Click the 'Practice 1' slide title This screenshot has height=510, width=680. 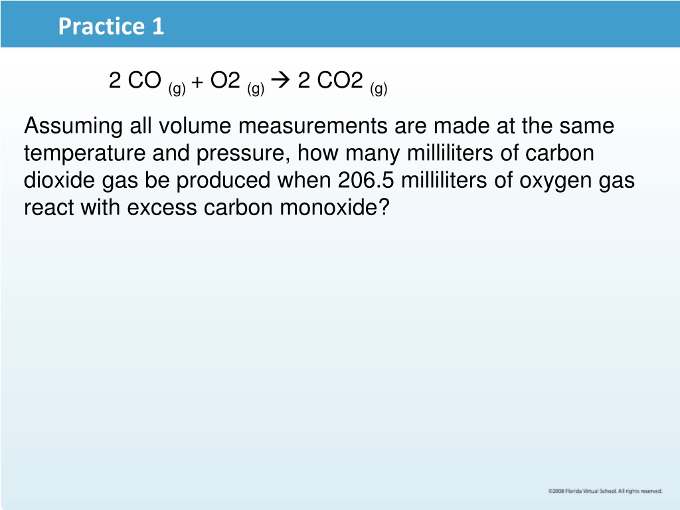(111, 26)
